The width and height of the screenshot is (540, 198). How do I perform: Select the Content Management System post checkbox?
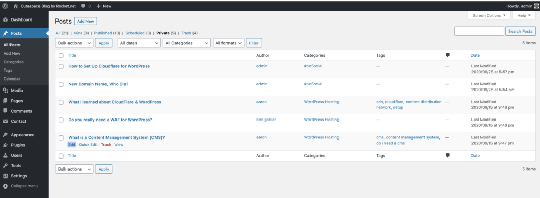[61, 138]
